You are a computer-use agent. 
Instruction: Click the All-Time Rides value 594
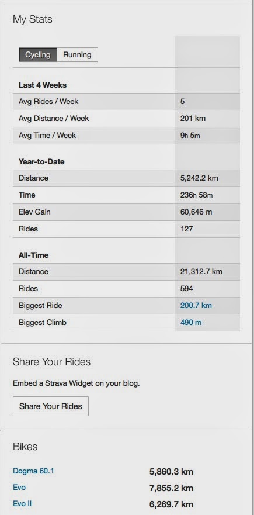point(186,289)
